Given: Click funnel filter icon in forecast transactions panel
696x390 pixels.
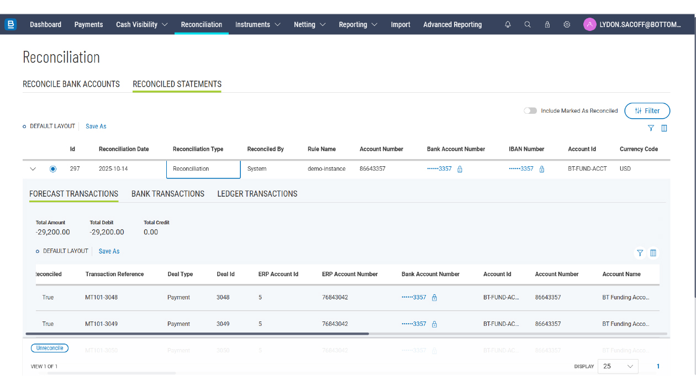Looking at the screenshot, I should click(x=640, y=253).
